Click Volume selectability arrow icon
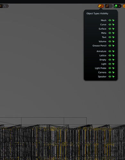 click(x=113, y=42)
